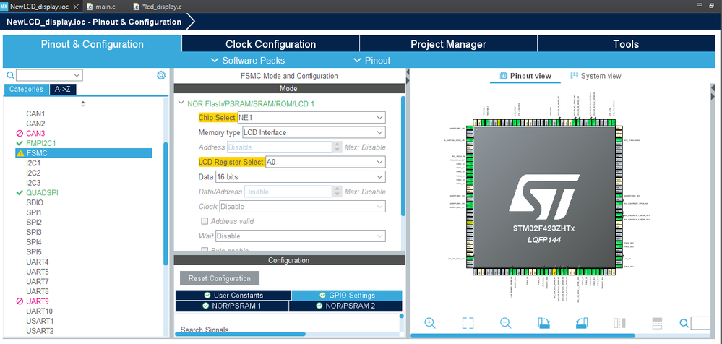This screenshot has width=722, height=344.
Task: Click the Reset Configuration button
Action: tap(219, 278)
